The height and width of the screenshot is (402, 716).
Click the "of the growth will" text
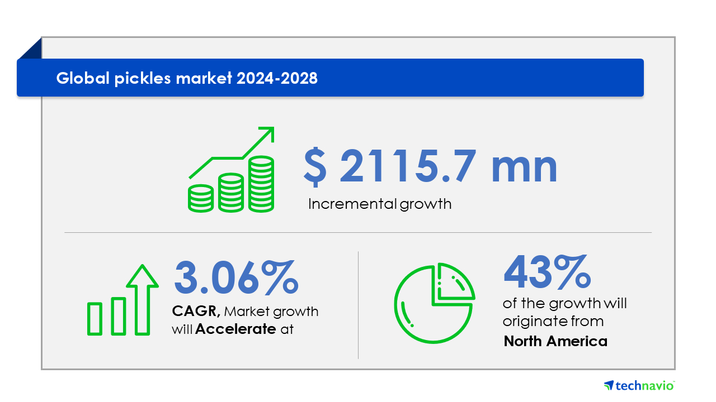(x=564, y=303)
